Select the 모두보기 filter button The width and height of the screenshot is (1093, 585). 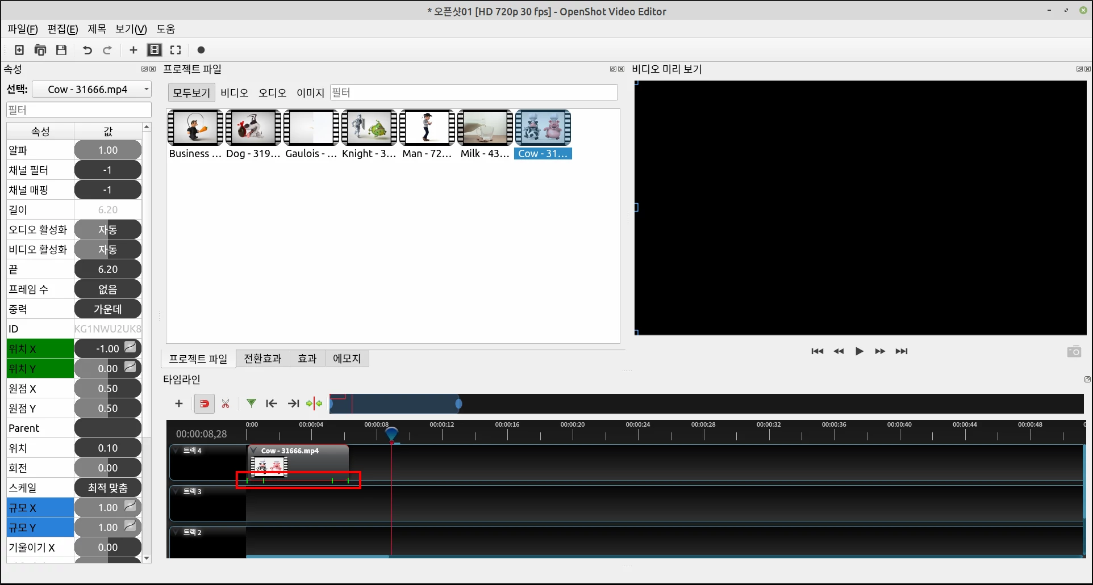tap(191, 92)
